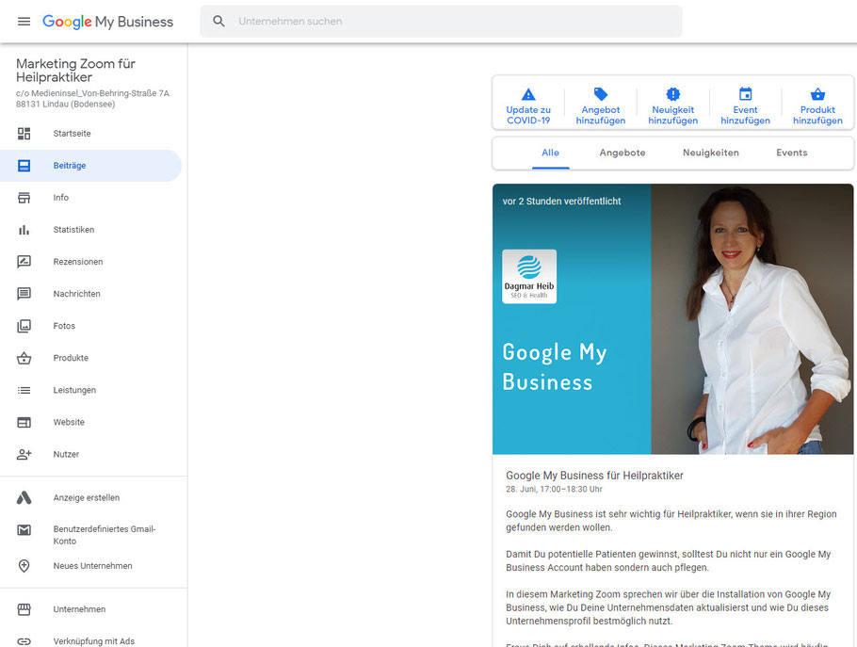Click the Nutzer add-person icon
The image size is (857, 647).
coord(24,454)
